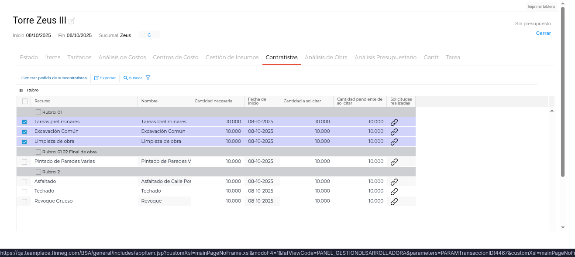Click Generar pedido de subcontratistas
This screenshot has width=575, height=257.
54,78
